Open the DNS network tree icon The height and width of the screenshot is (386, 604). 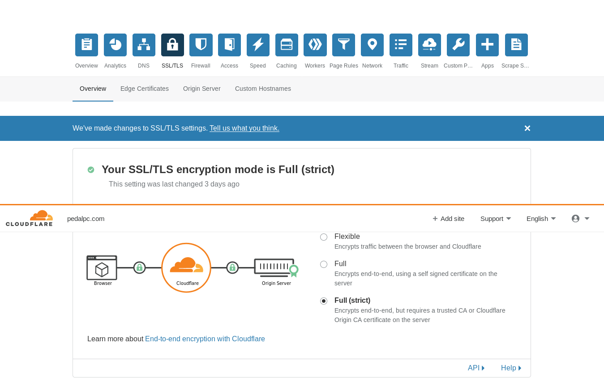click(x=144, y=45)
